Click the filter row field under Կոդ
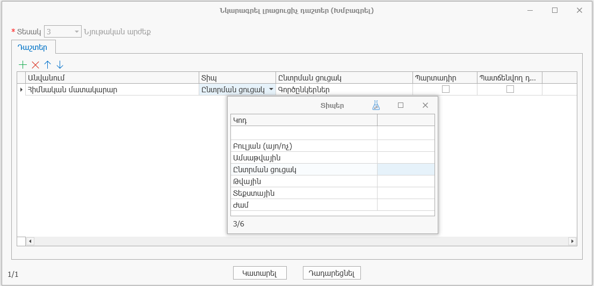The height and width of the screenshot is (286, 594). (x=304, y=133)
